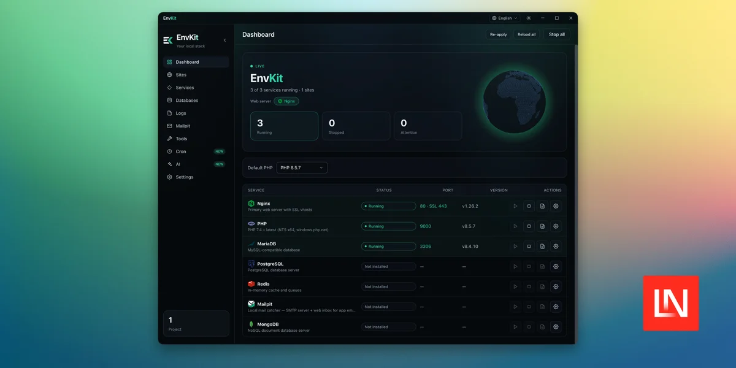Open Redis settings gear icon
Viewport: 736px width, 368px height.
click(556, 286)
